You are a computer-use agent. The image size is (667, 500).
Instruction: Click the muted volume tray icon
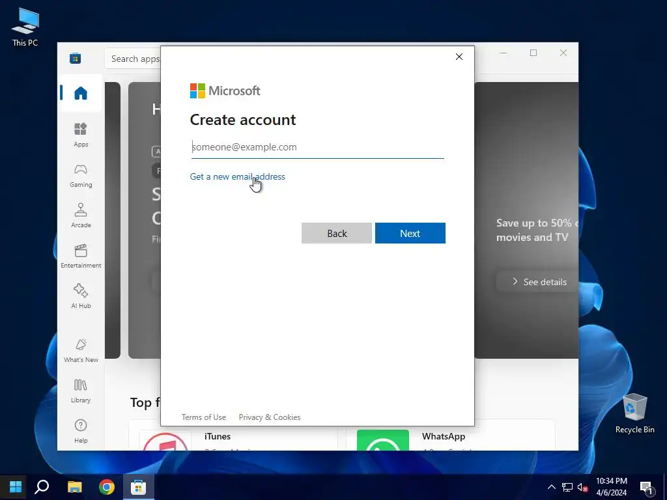[x=582, y=487]
